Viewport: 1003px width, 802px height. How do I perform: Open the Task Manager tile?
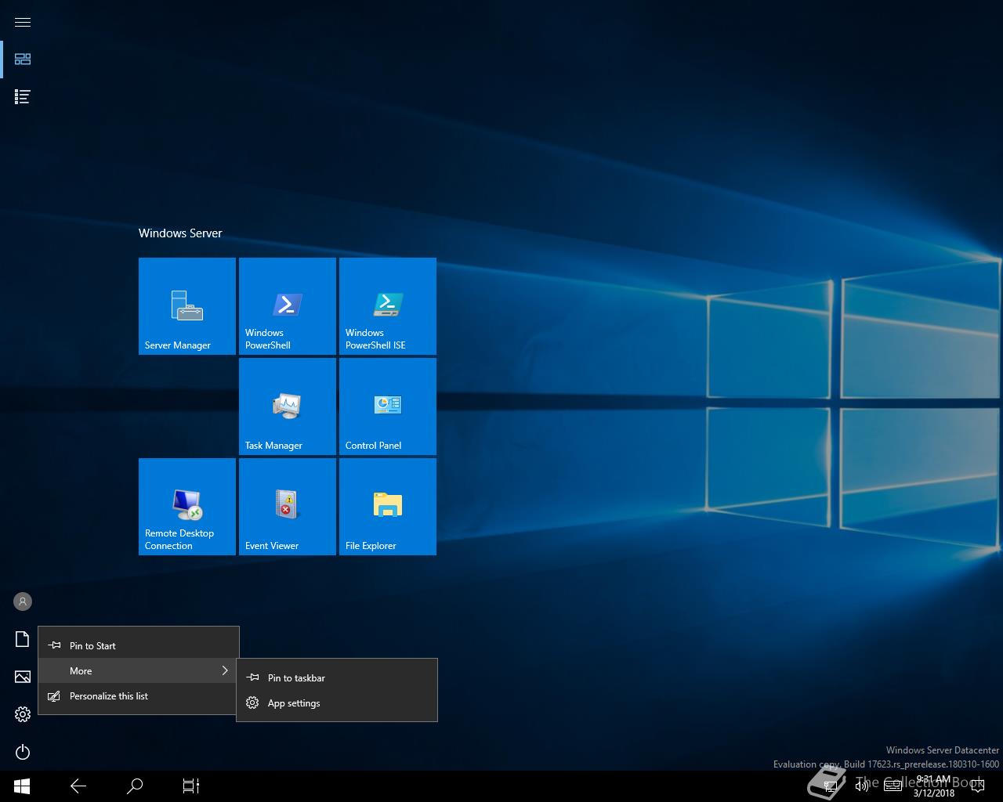[288, 406]
